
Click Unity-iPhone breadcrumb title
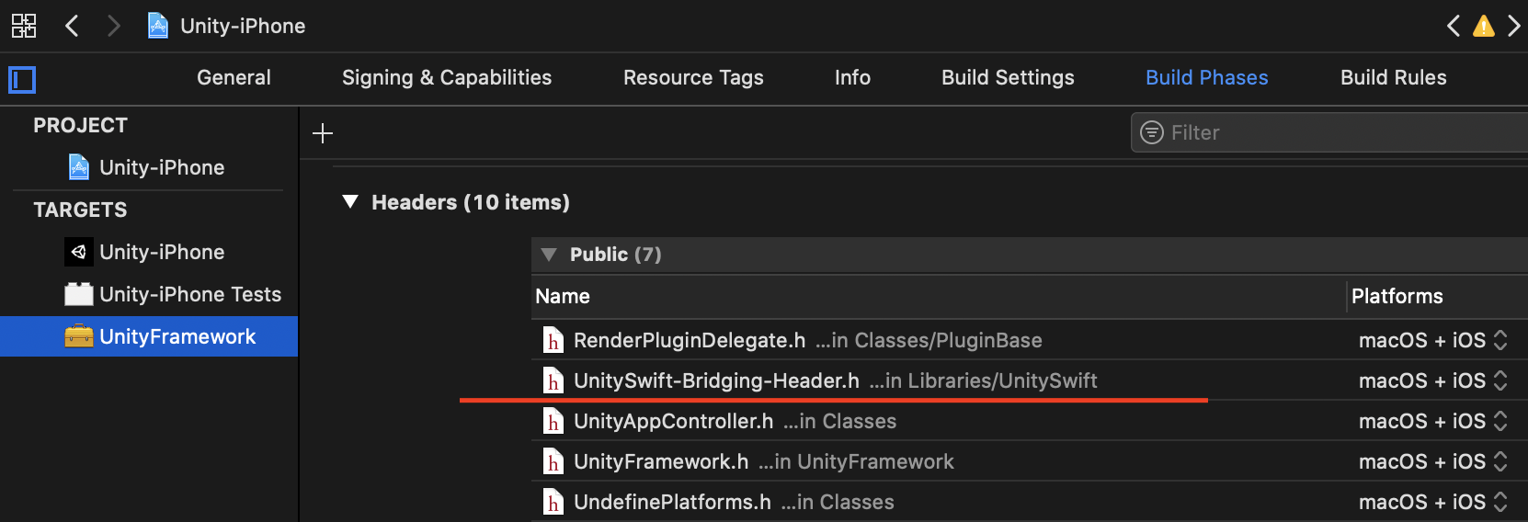point(243,26)
